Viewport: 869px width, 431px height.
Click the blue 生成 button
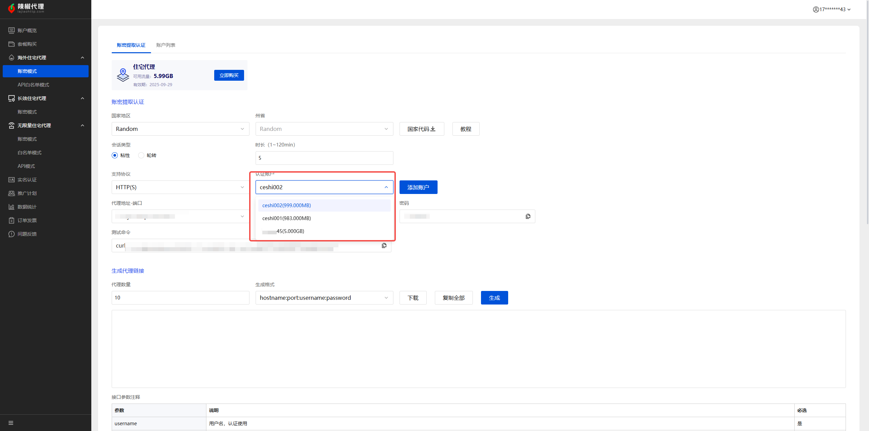494,298
